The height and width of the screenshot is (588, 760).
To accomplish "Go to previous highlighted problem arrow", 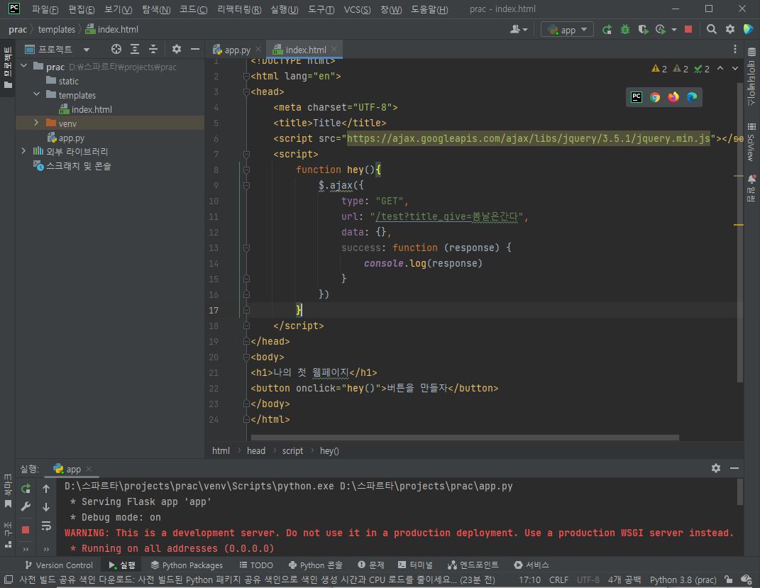I will coord(720,69).
